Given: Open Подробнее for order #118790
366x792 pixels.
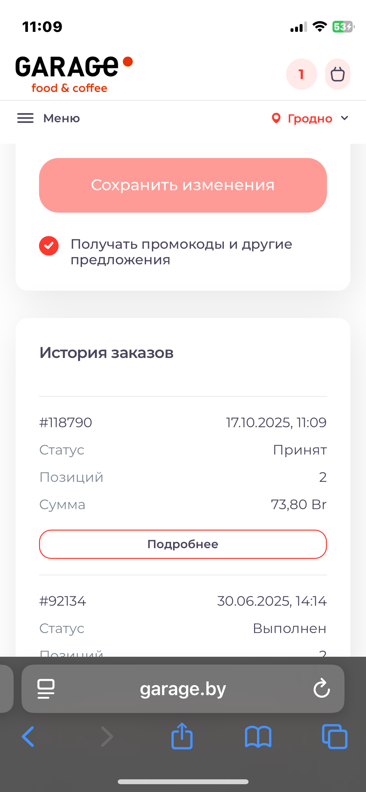Looking at the screenshot, I should click(183, 544).
